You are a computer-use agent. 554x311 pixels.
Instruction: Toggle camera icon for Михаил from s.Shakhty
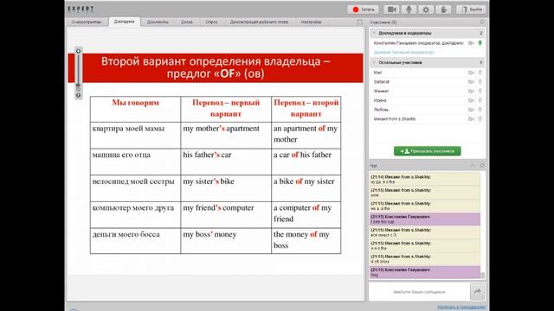click(x=471, y=119)
